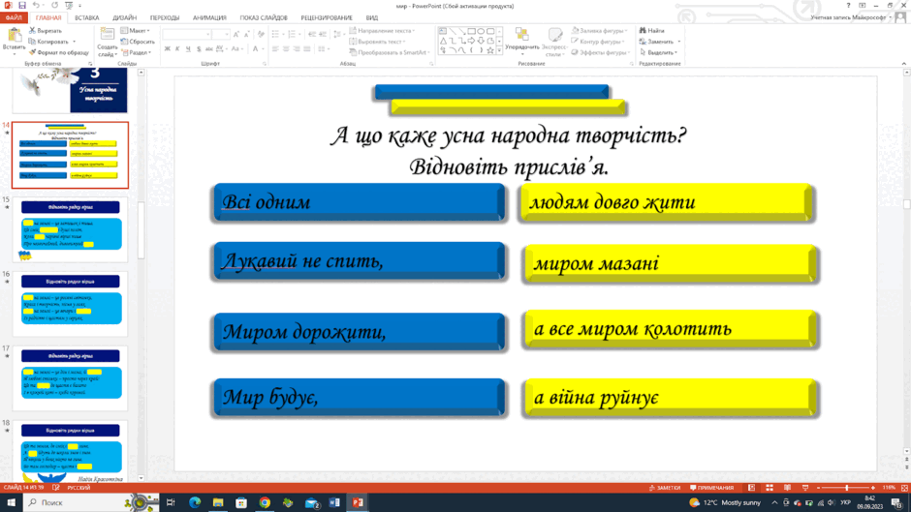Open the АНИМАЦИЯ (Animations) tab
Viewport: 911px width, 512px height.
[x=209, y=18]
